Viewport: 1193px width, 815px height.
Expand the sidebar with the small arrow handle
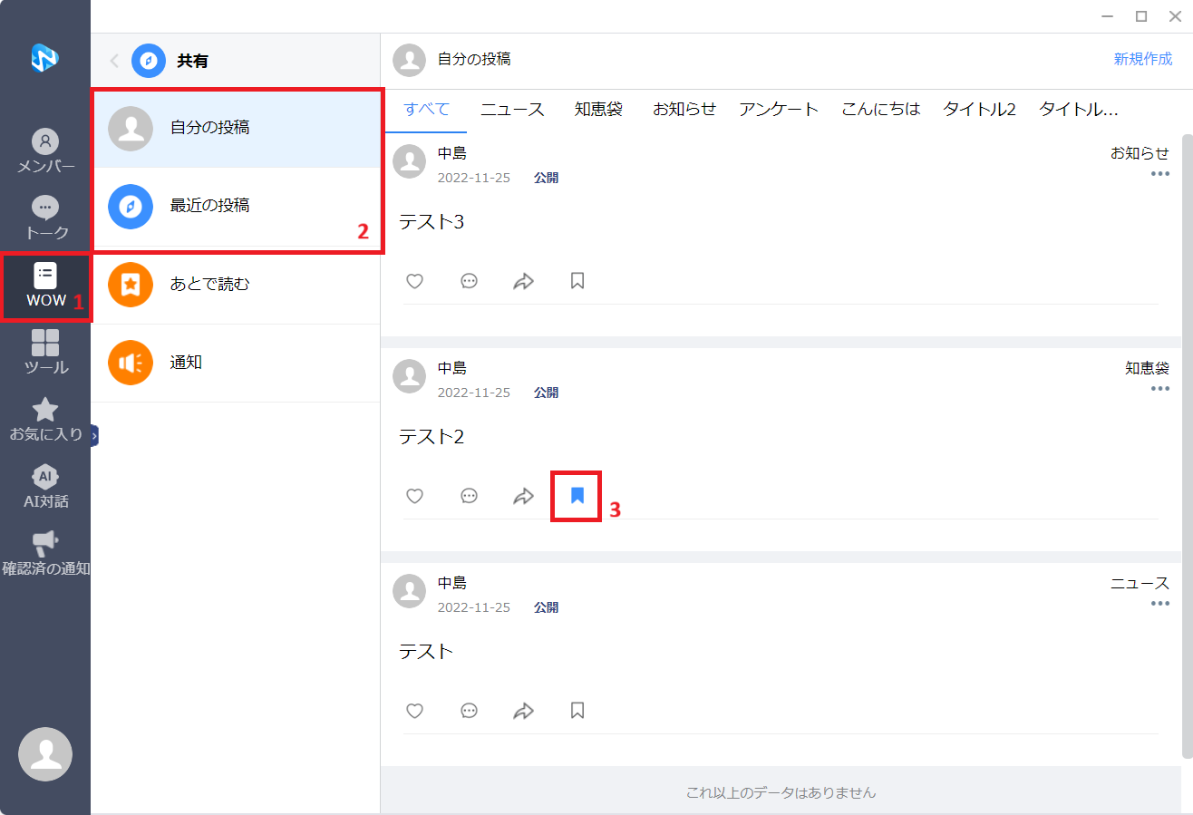pos(94,436)
